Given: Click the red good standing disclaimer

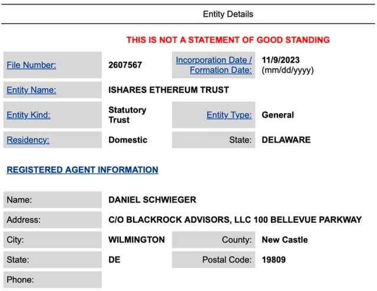Looking at the screenshot, I should (228, 40).
